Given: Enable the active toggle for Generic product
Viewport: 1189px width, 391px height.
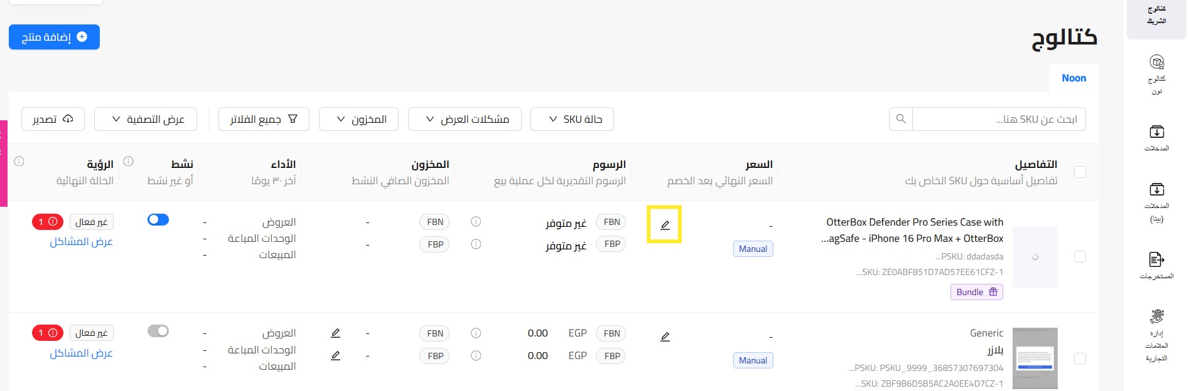Looking at the screenshot, I should 158,331.
